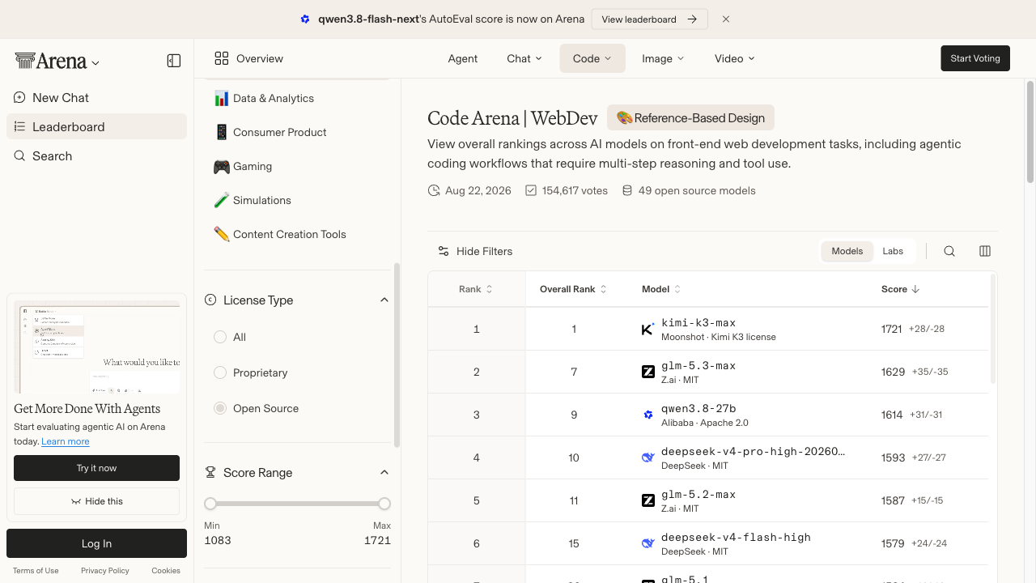Open the Code dropdown menu
This screenshot has width=1036, height=583.
coord(592,58)
